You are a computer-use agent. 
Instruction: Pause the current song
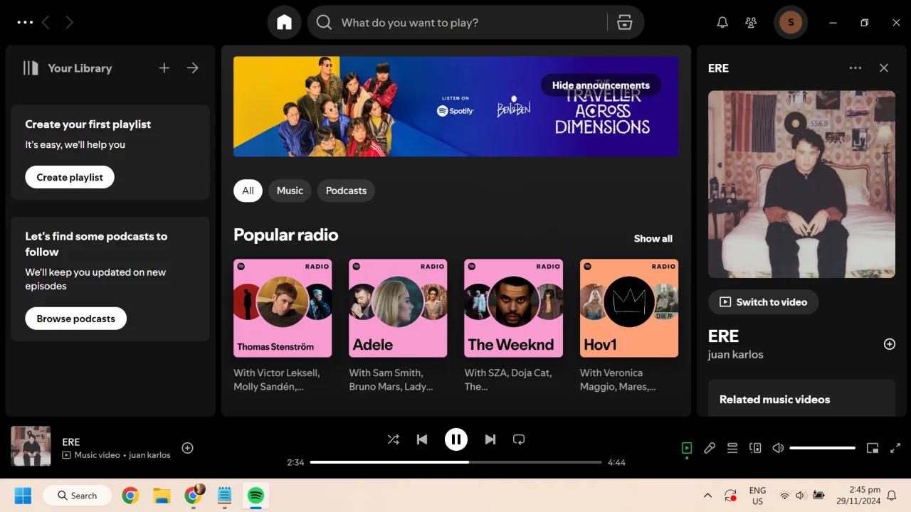pyautogui.click(x=456, y=439)
